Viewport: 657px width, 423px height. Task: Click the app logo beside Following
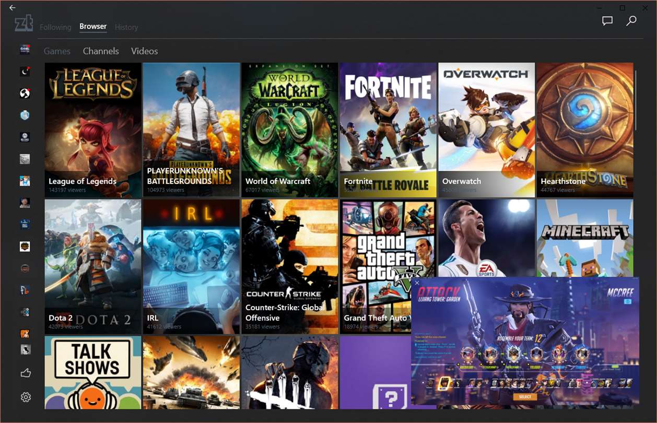click(x=24, y=23)
